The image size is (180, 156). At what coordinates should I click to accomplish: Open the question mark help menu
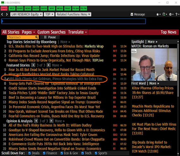pos(177,14)
